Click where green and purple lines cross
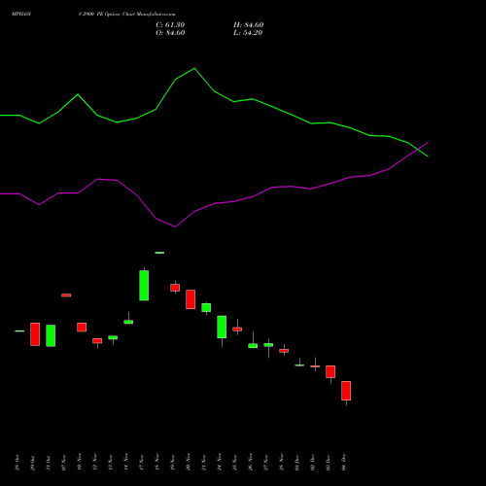 (418, 150)
